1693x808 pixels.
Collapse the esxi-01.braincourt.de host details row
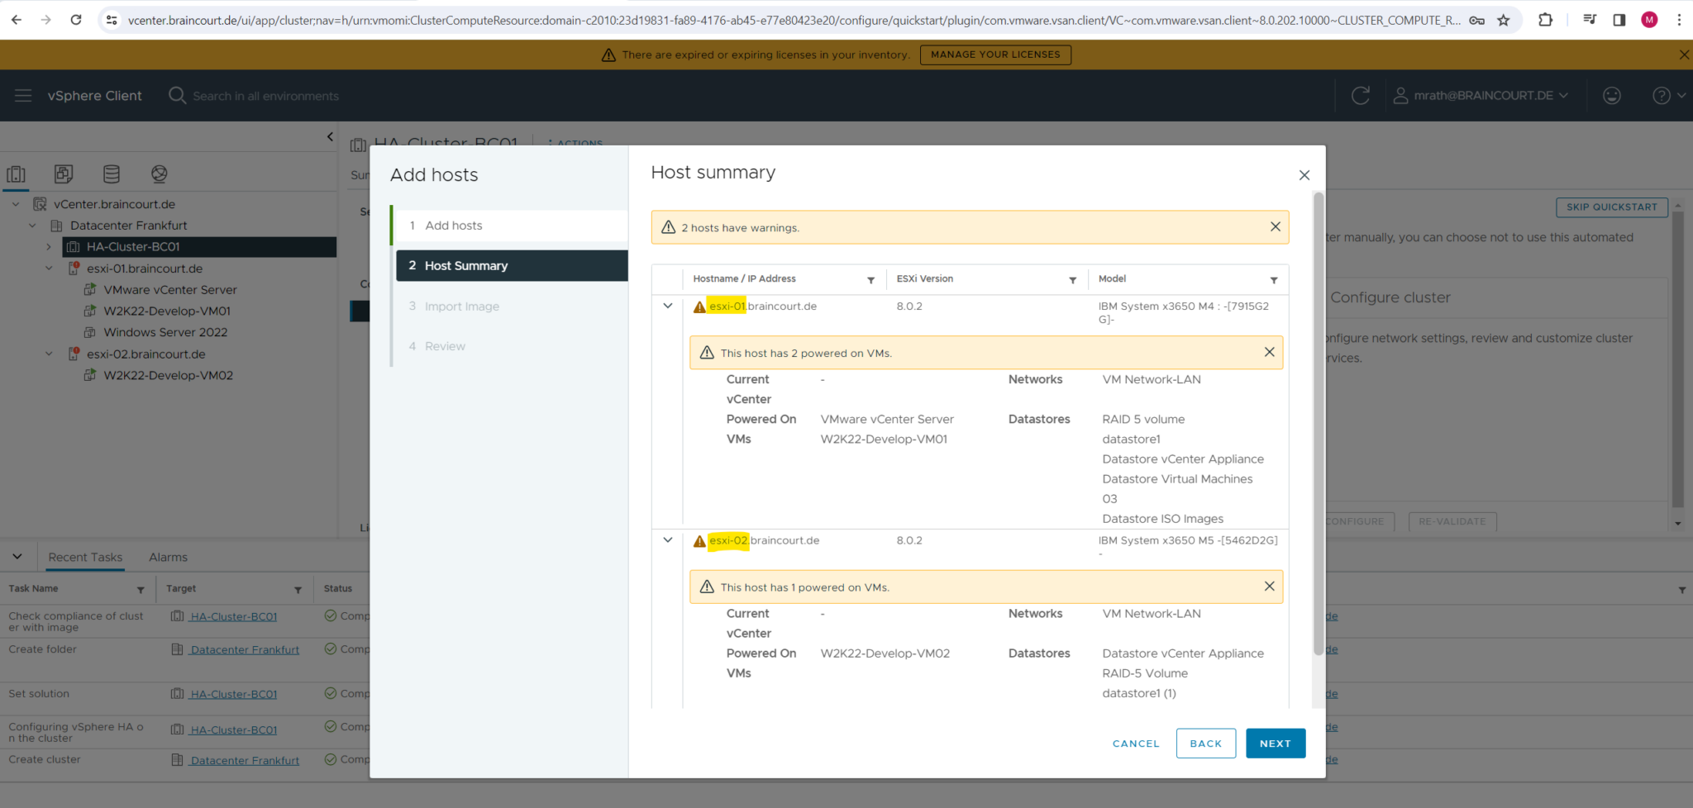(668, 306)
